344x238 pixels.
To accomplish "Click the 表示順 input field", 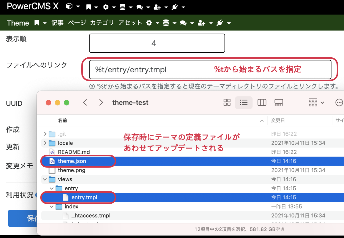I will coord(157,43).
